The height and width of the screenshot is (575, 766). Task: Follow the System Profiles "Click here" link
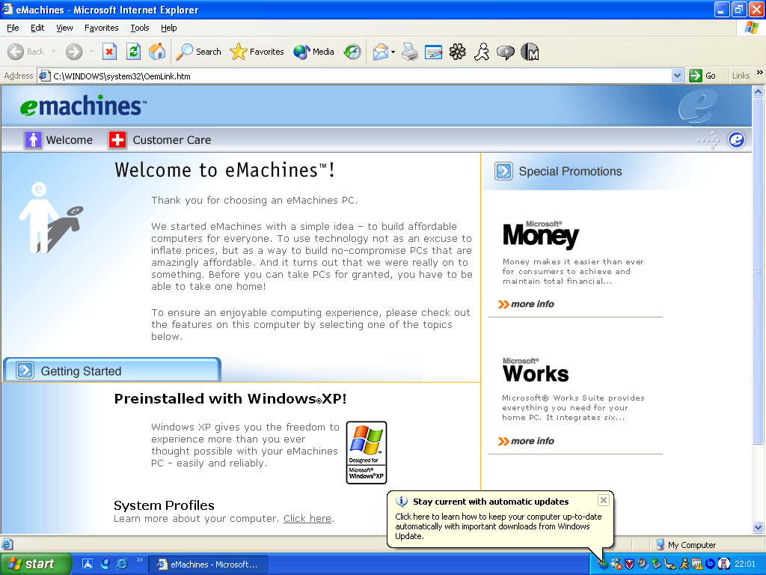point(307,518)
